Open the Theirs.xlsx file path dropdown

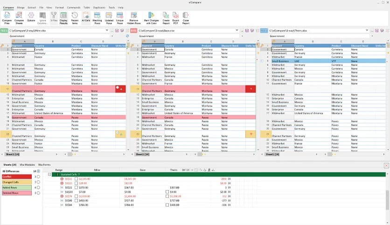[367, 30]
